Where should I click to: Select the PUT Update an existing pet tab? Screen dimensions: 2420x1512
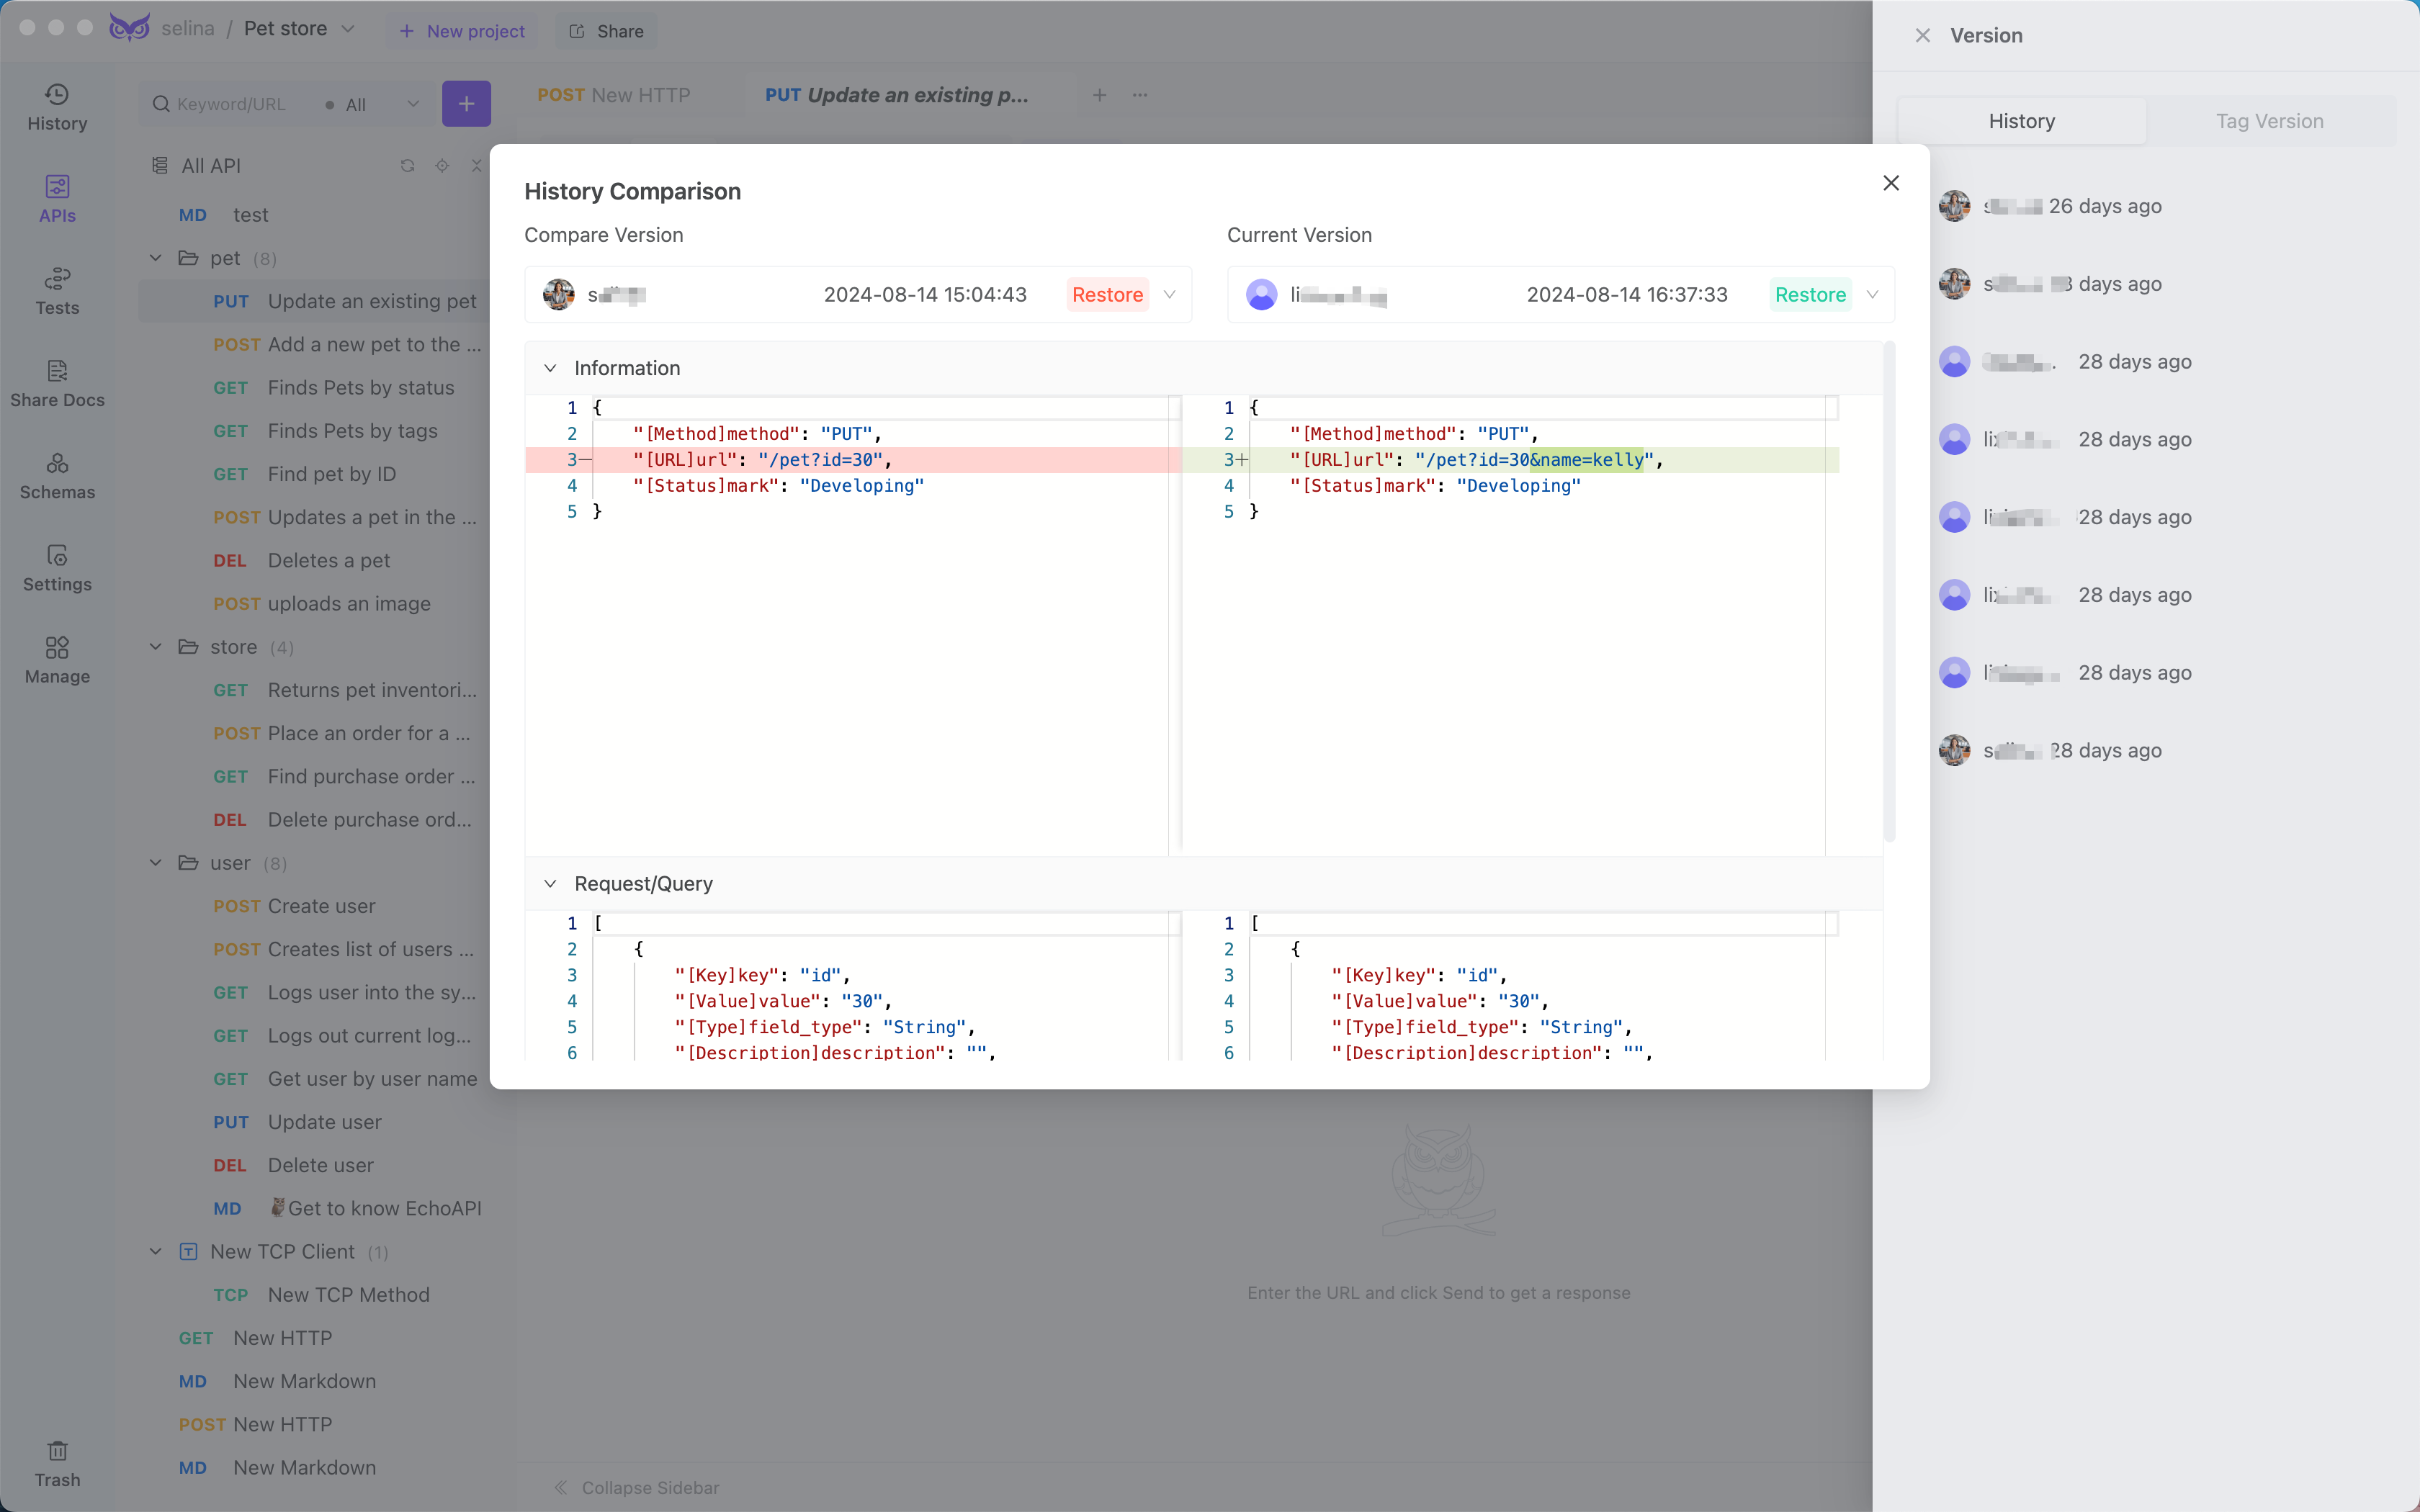896,95
